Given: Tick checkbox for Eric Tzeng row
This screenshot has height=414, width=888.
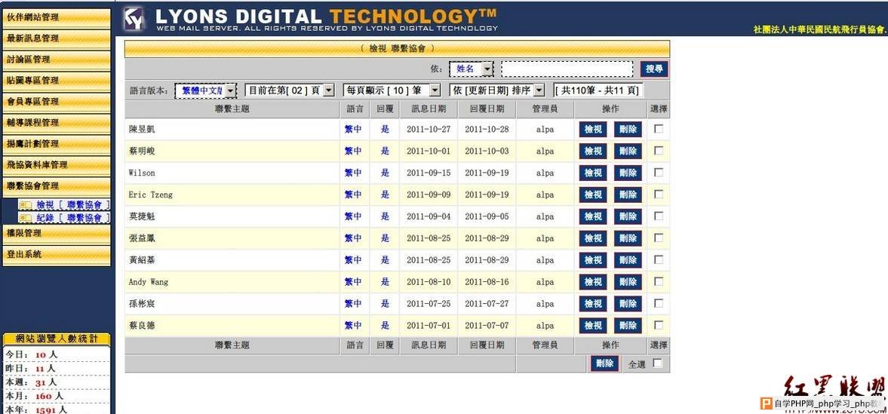Looking at the screenshot, I should pyautogui.click(x=658, y=195).
